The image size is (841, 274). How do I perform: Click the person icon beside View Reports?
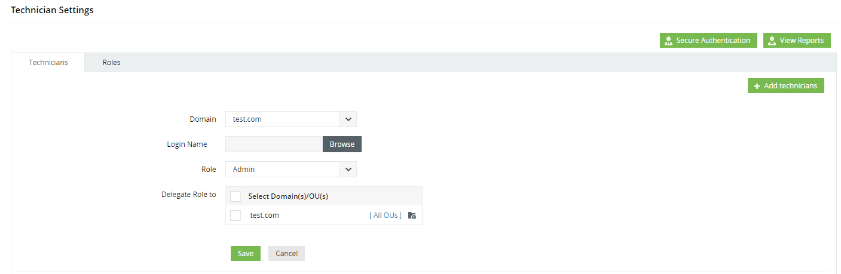772,41
